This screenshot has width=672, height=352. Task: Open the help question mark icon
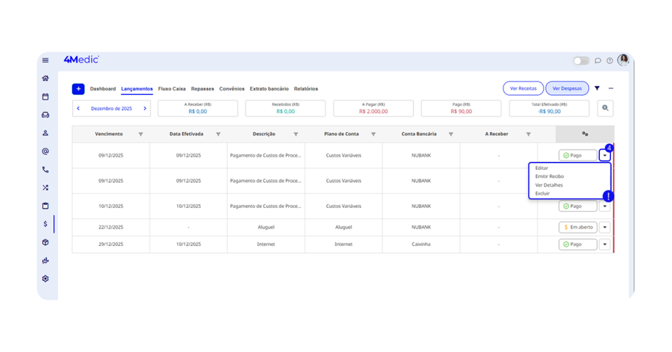610,60
